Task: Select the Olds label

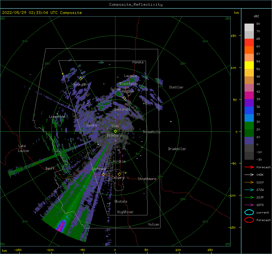Action: [115, 126]
